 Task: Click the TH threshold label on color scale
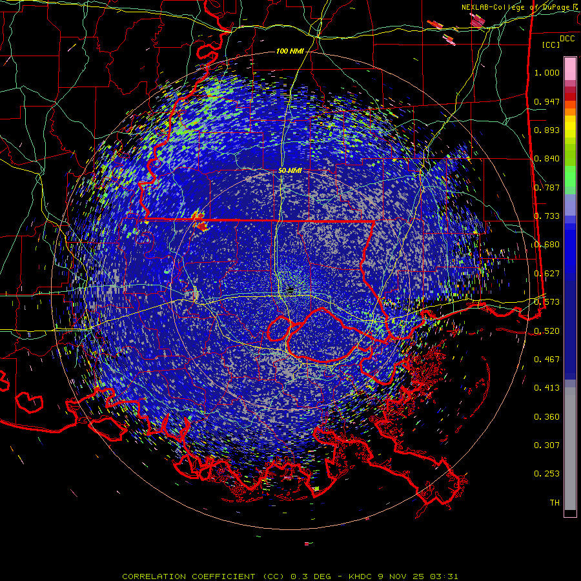click(555, 503)
